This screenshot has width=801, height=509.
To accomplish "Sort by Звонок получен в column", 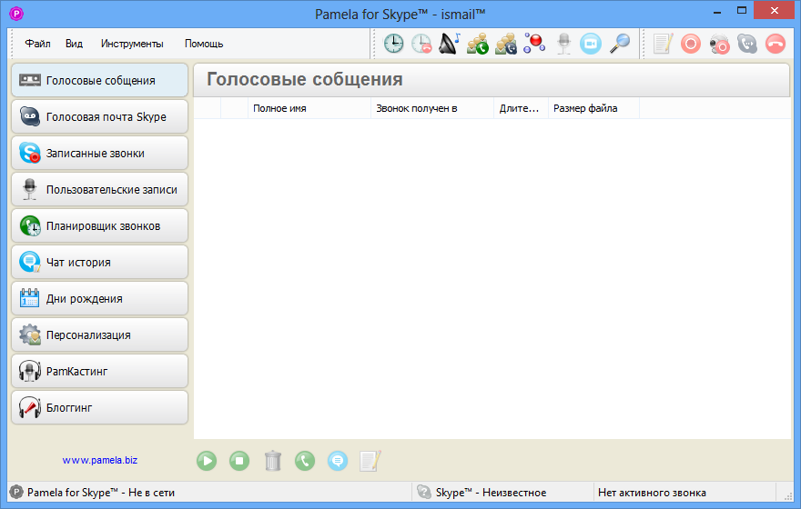I will [432, 108].
